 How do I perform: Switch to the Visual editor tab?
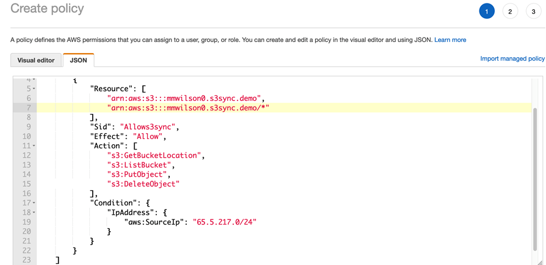[36, 60]
